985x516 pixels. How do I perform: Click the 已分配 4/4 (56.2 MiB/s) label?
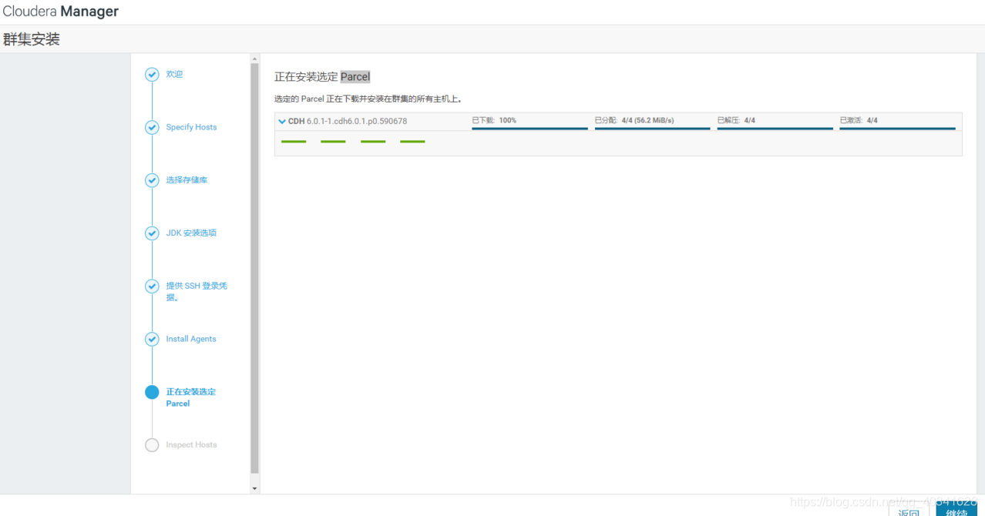tap(634, 121)
